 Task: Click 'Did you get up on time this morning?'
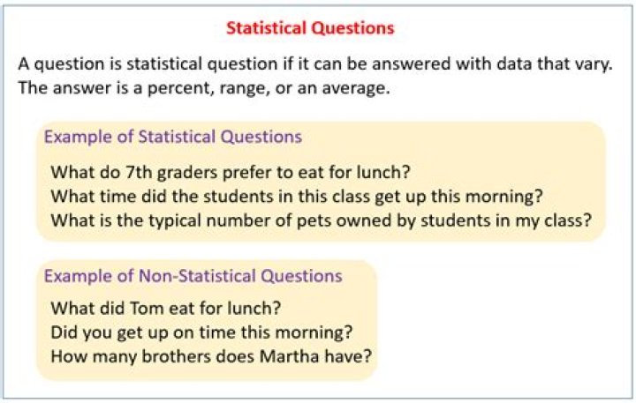click(202, 333)
